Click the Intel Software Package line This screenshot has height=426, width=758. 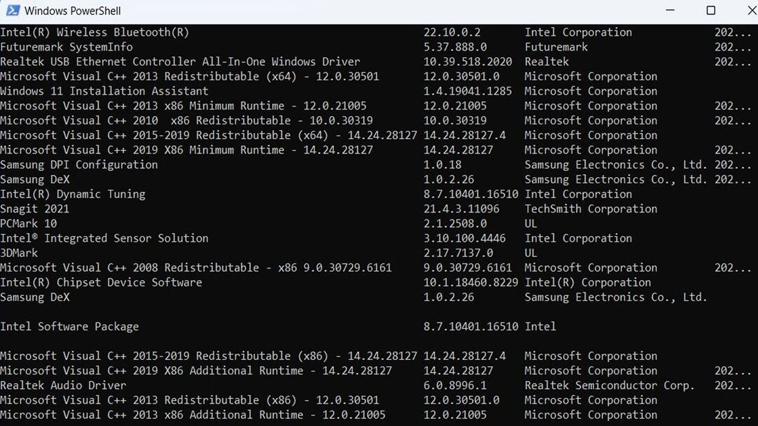coord(69,327)
